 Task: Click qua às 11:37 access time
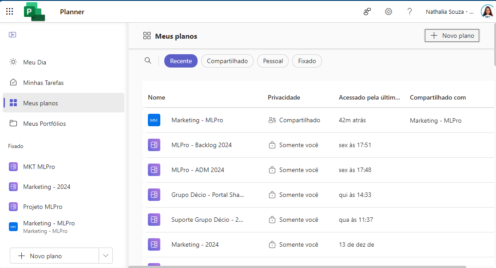[x=356, y=220]
